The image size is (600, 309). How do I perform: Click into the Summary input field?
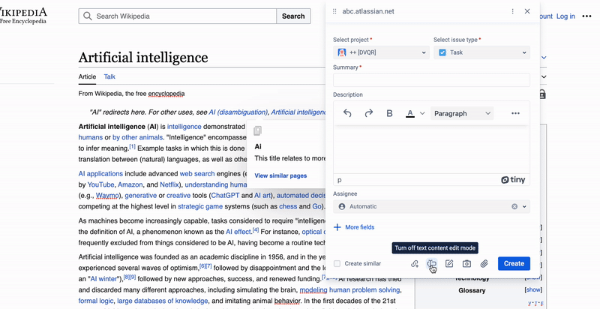pyautogui.click(x=432, y=80)
